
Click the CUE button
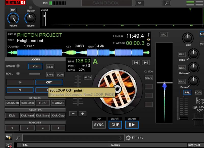pyautogui.click(x=115, y=125)
